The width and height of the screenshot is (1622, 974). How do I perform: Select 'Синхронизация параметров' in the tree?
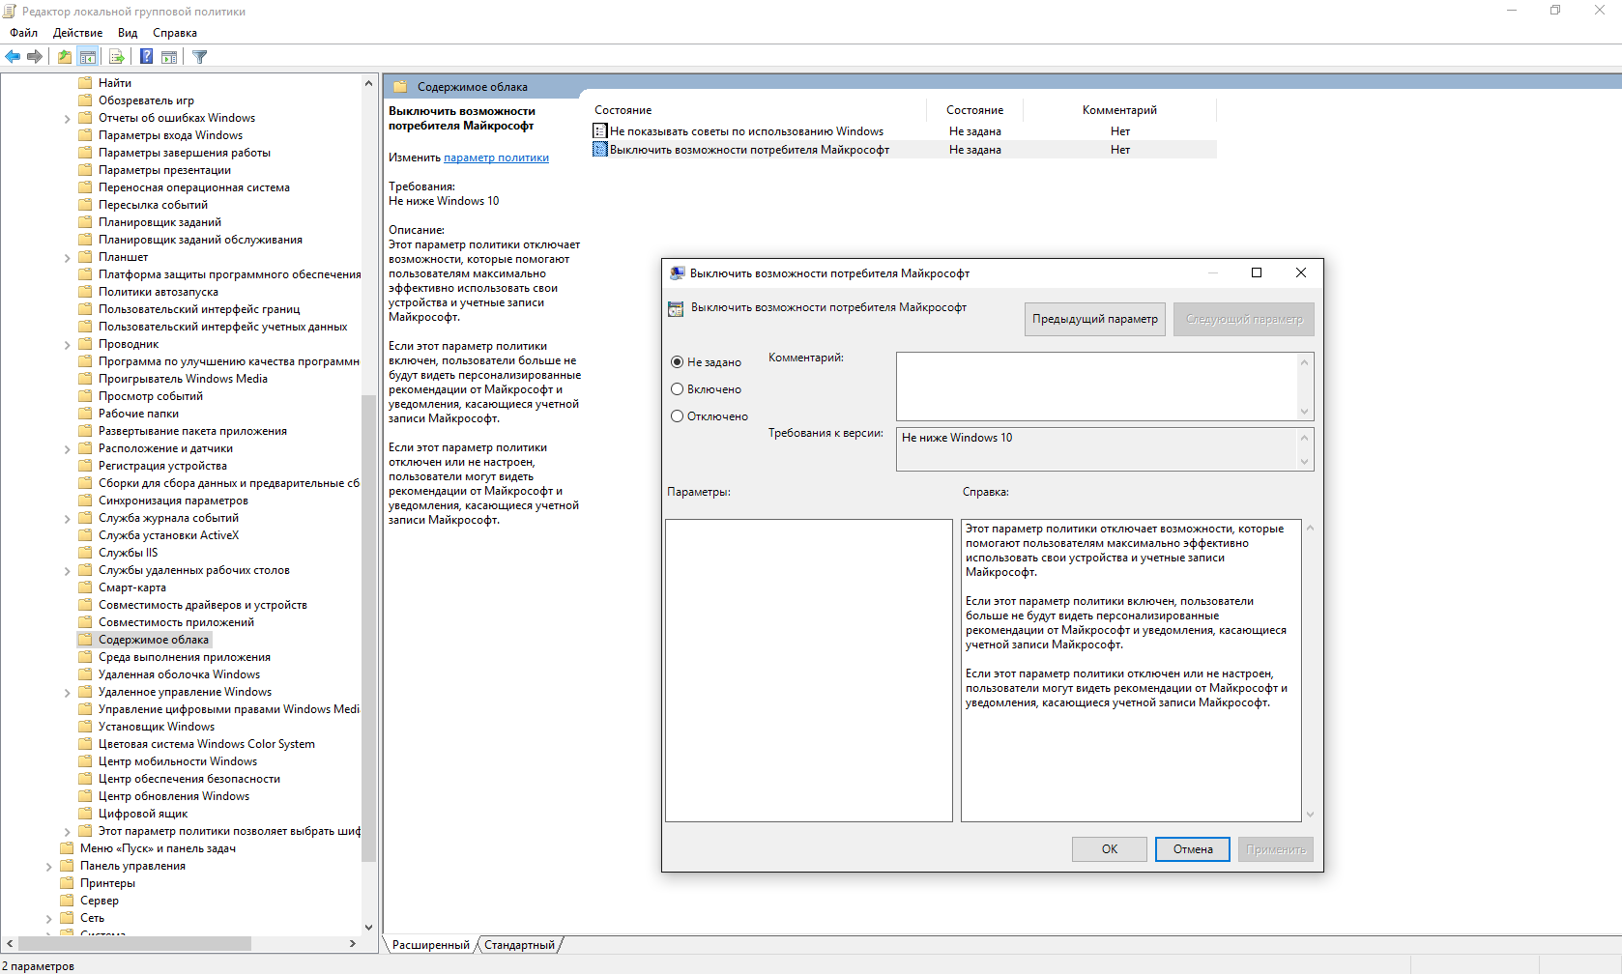click(x=173, y=501)
